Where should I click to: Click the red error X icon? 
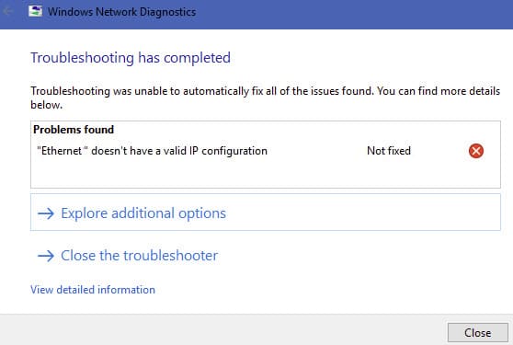pyautogui.click(x=476, y=151)
